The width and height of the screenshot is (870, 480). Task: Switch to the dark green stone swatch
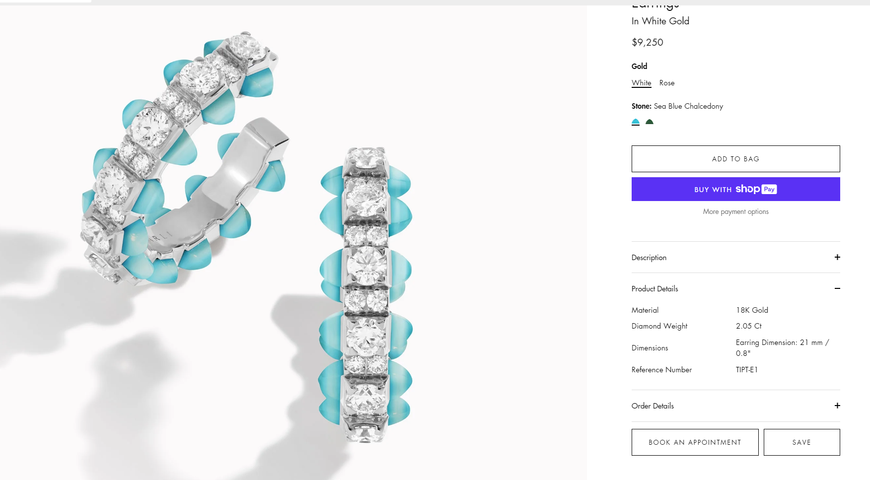650,122
